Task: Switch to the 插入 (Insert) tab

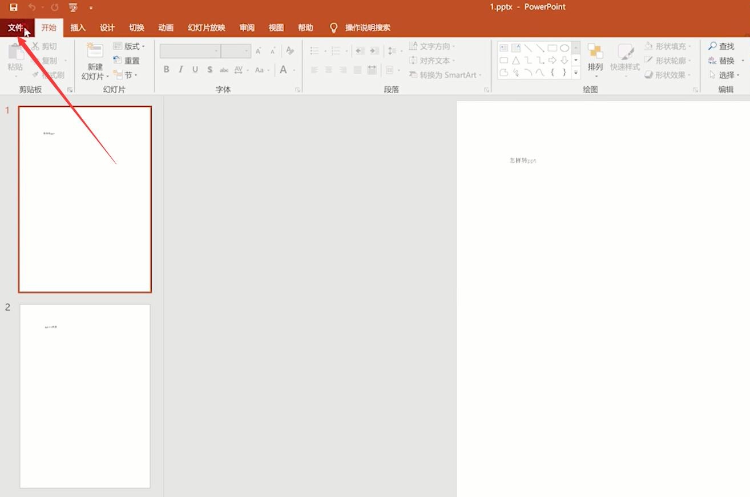Action: point(78,27)
